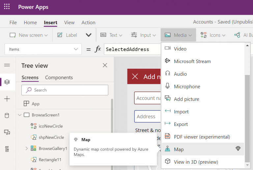Choose Export from Media menu

(203, 124)
